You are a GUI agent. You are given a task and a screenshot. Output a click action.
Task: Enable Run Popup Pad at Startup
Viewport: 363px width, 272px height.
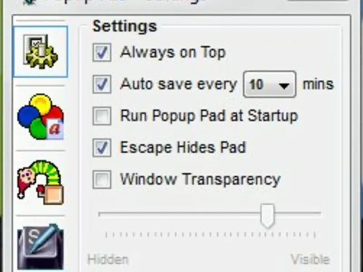(x=102, y=116)
